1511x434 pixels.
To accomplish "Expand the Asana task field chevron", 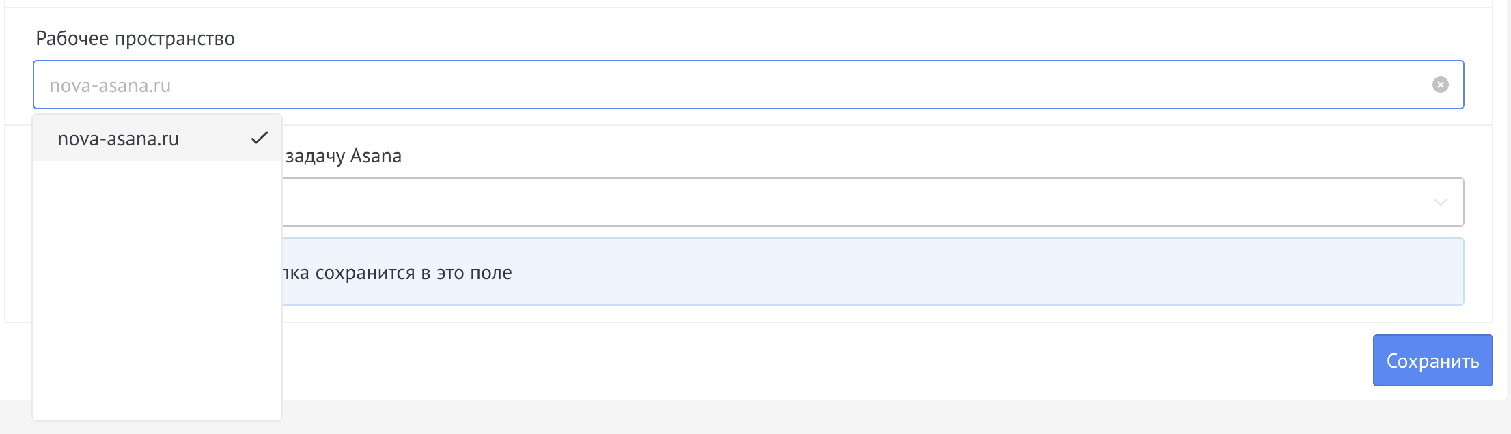I will point(1440,202).
